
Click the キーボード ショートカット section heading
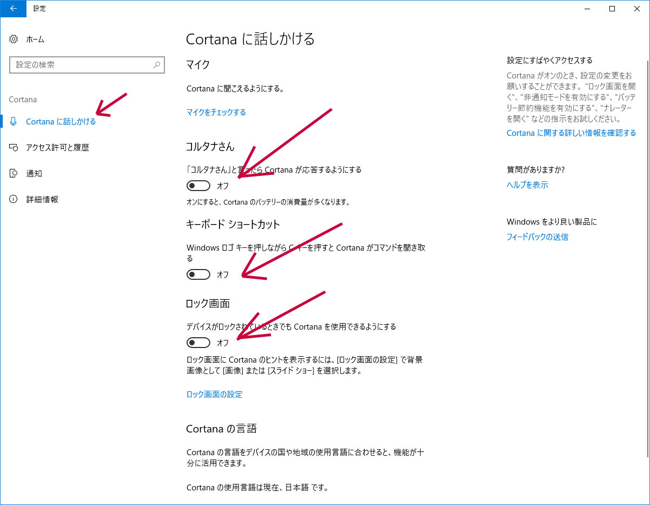pyautogui.click(x=233, y=224)
